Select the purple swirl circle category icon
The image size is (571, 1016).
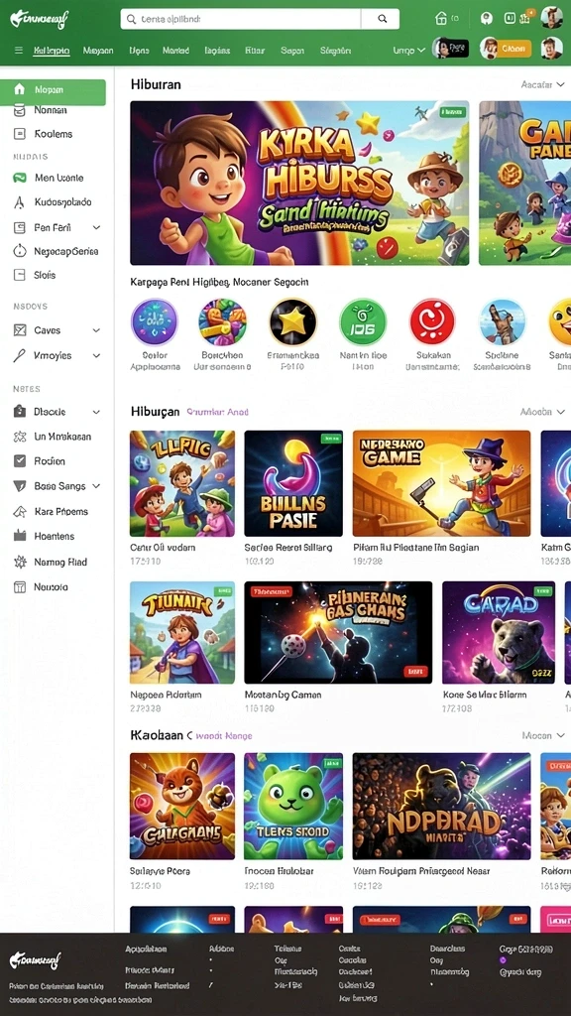tap(154, 321)
